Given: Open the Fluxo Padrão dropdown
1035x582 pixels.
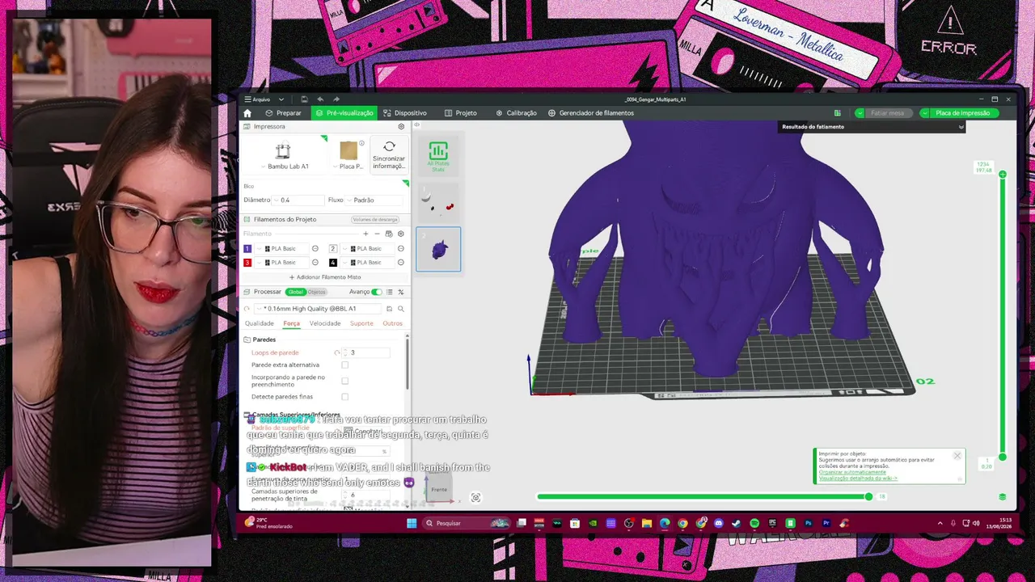Looking at the screenshot, I should (374, 200).
